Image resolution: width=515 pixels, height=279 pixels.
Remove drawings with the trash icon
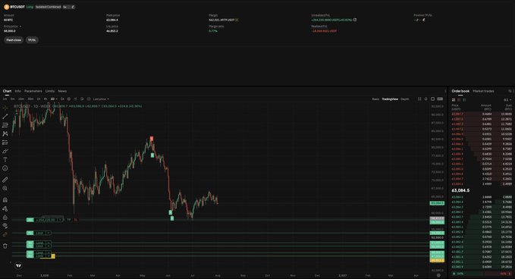click(5, 246)
